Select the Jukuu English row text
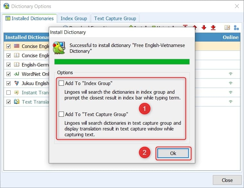The width and height of the screenshot is (244, 188). pos(35,83)
